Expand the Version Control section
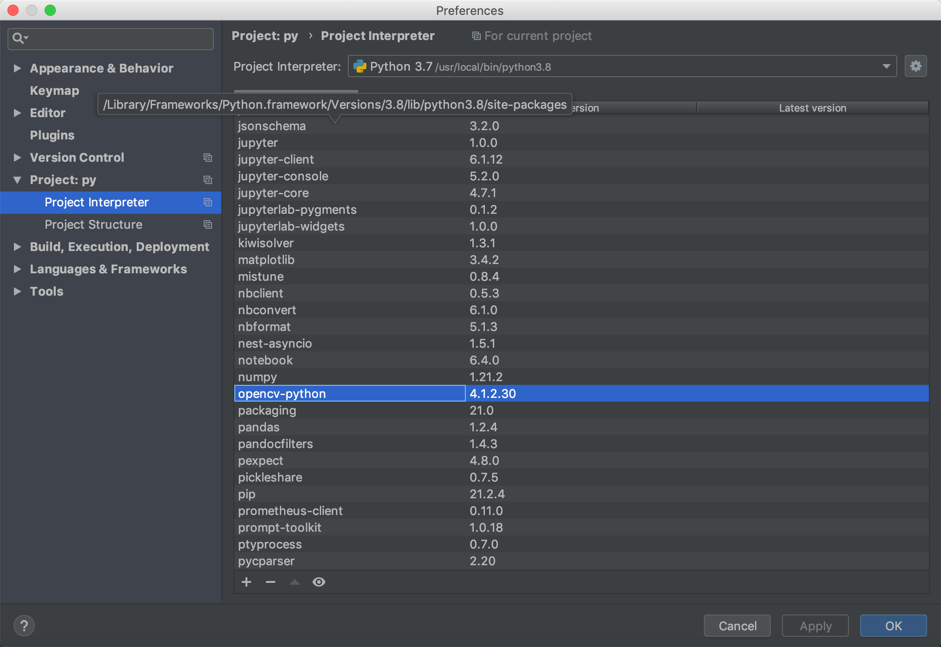 [x=17, y=158]
